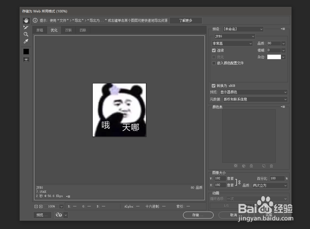Click the 取消 button

[x=234, y=215]
